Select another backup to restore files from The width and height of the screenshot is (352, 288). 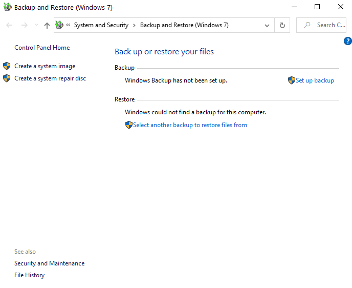pyautogui.click(x=190, y=125)
